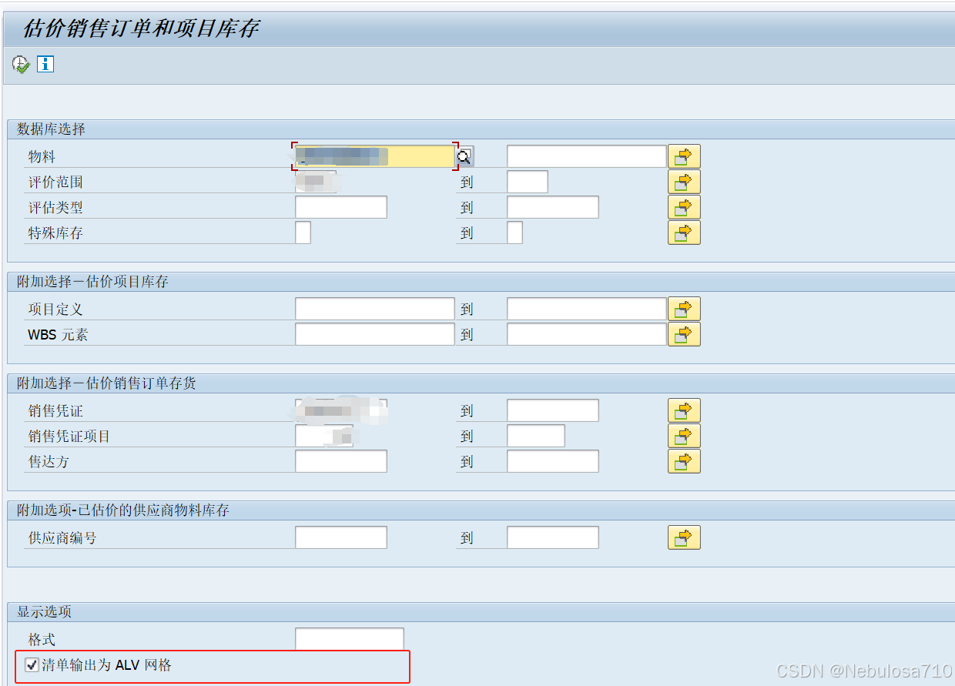The image size is (955, 686).
Task: Open multiple selection for 供应商编号
Action: click(684, 537)
